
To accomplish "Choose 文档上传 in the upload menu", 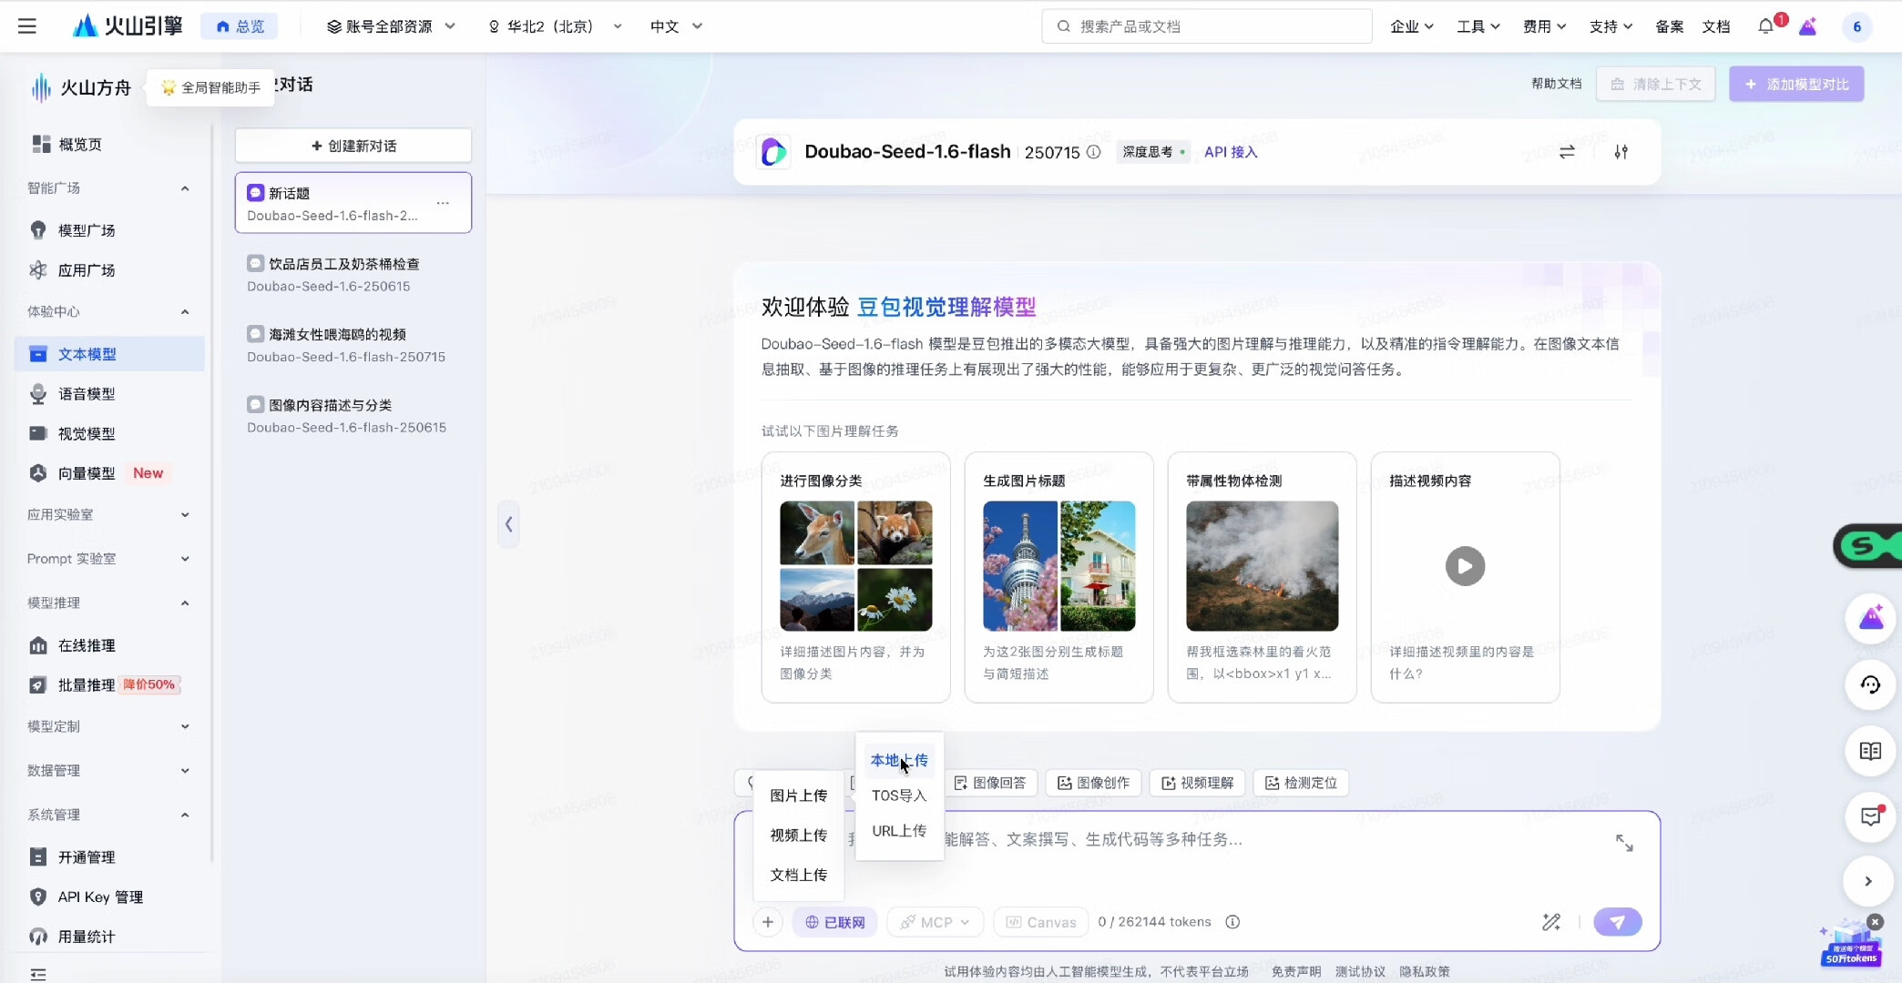I will 799,875.
